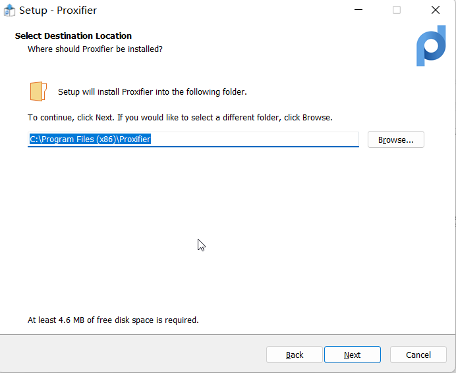Click the greyed-out maximize button
Image resolution: width=456 pixels, height=373 pixels.
tap(397, 11)
